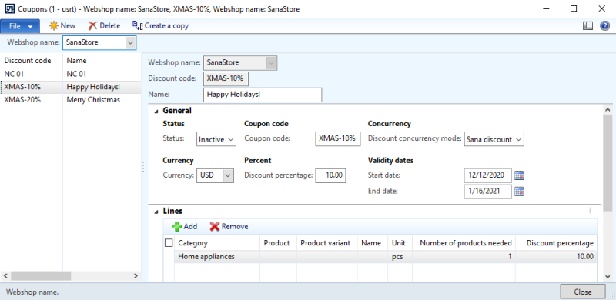Click the Product column header
Viewport: 616px width, 300px height.
(278, 243)
